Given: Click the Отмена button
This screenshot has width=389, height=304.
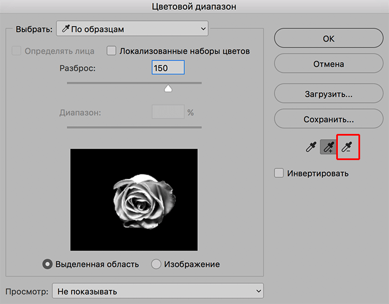Looking at the screenshot, I should 329,64.
